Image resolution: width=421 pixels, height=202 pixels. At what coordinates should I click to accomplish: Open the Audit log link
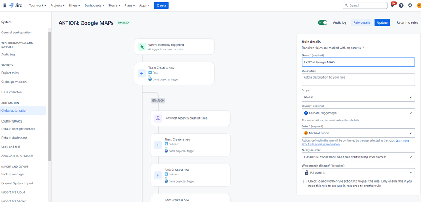[340, 22]
